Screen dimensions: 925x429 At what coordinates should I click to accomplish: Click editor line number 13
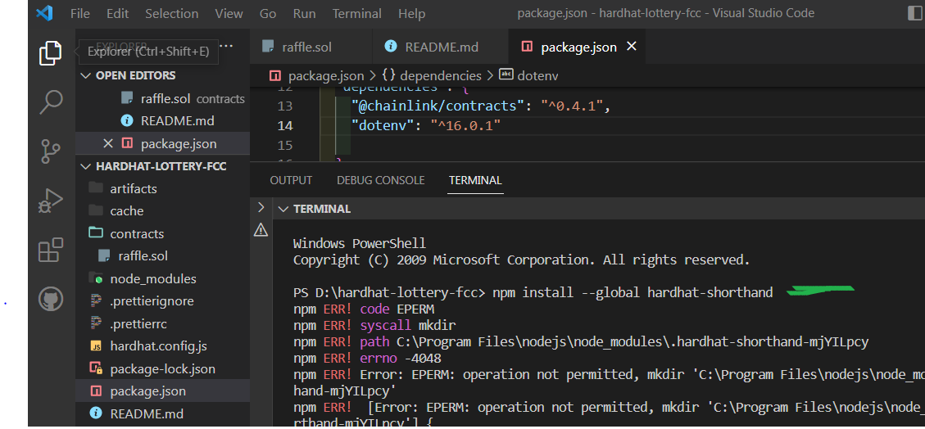(x=285, y=106)
